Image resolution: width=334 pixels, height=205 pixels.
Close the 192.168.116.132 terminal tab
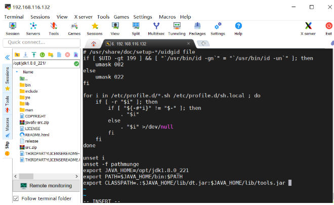tap(189, 44)
